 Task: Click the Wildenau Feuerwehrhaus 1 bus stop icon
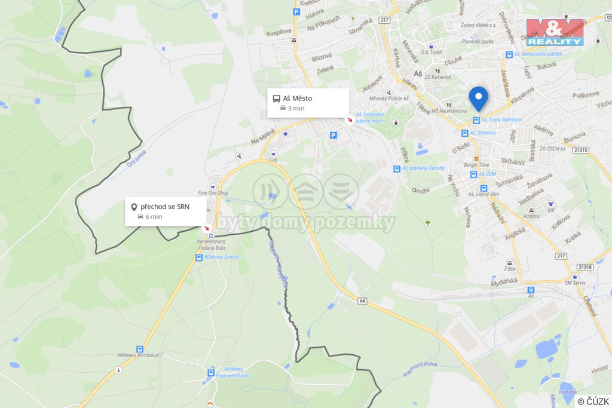click(x=211, y=373)
